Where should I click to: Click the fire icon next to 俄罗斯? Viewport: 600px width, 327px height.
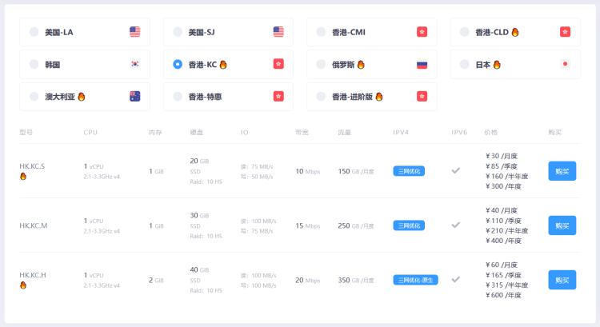[x=361, y=65]
